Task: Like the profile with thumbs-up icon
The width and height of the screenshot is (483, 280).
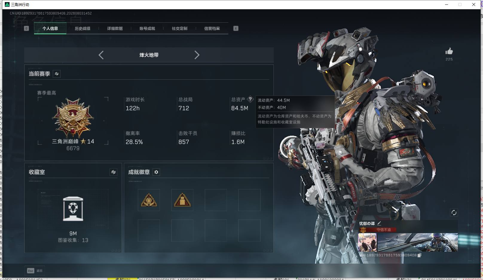Action: point(449,51)
